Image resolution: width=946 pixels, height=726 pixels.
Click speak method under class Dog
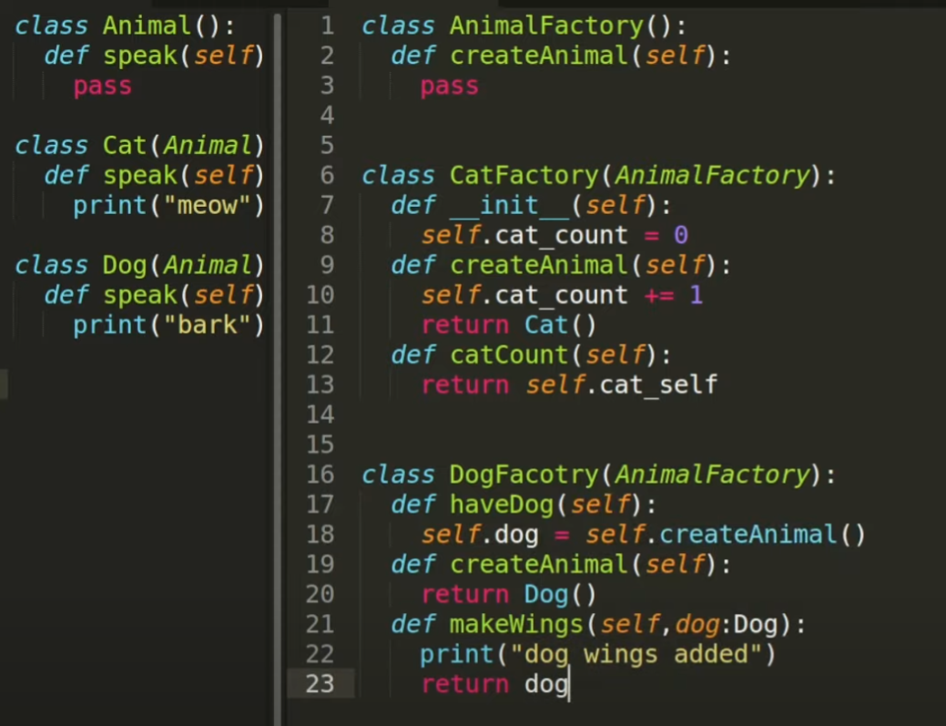(x=140, y=295)
